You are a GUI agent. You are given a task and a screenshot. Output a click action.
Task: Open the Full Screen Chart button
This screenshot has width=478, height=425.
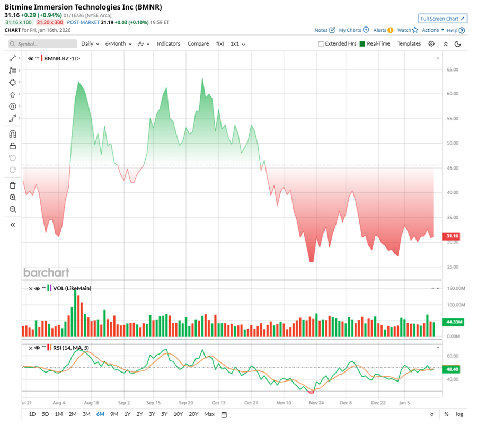point(443,18)
